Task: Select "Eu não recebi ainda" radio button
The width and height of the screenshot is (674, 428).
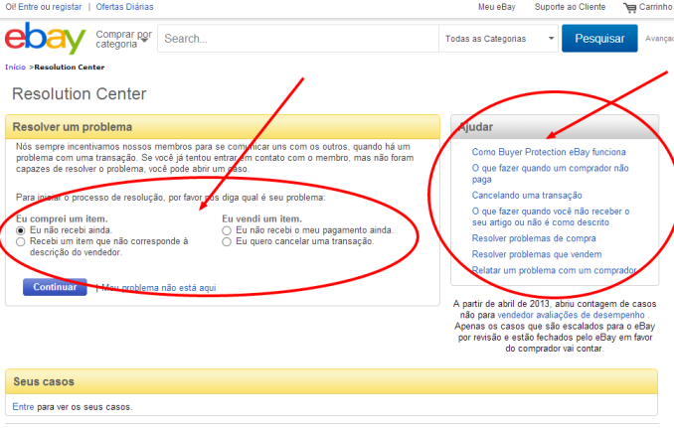Action: point(21,230)
